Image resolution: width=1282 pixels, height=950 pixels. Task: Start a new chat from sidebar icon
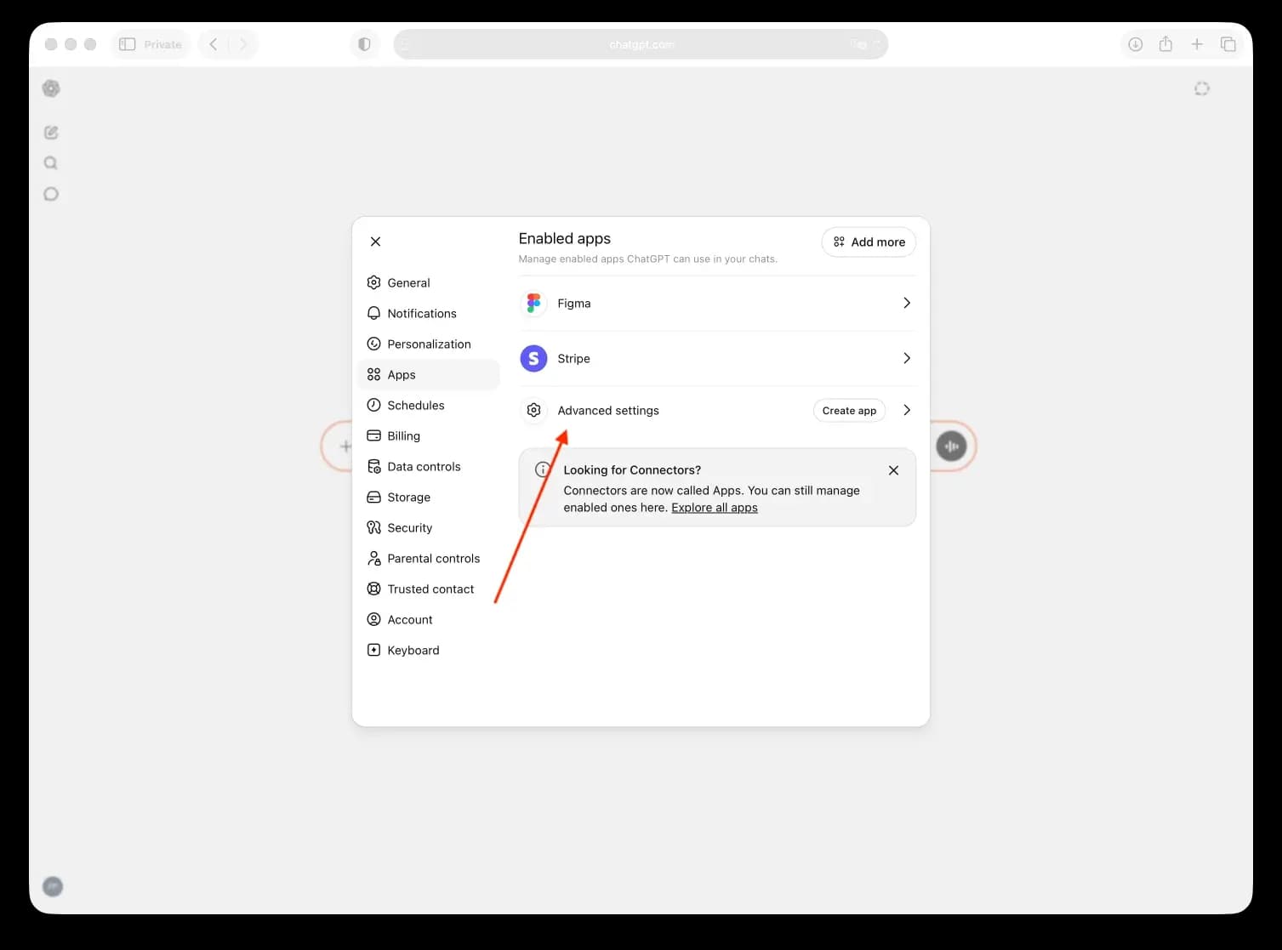pyautogui.click(x=51, y=133)
